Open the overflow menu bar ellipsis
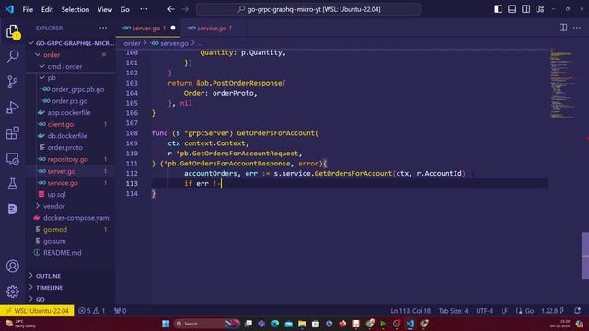Screen dimensions: 589x331 [x=144, y=9]
